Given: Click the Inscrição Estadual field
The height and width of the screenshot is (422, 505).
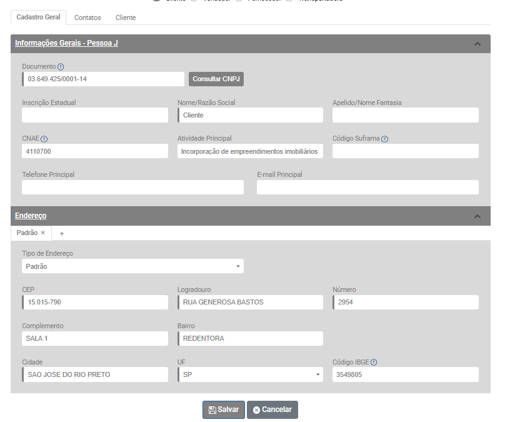Looking at the screenshot, I should point(95,115).
